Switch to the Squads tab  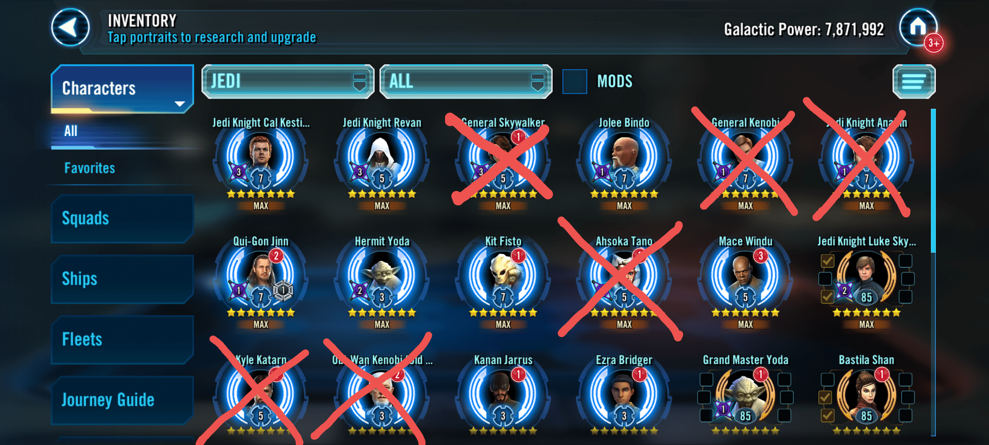[122, 219]
